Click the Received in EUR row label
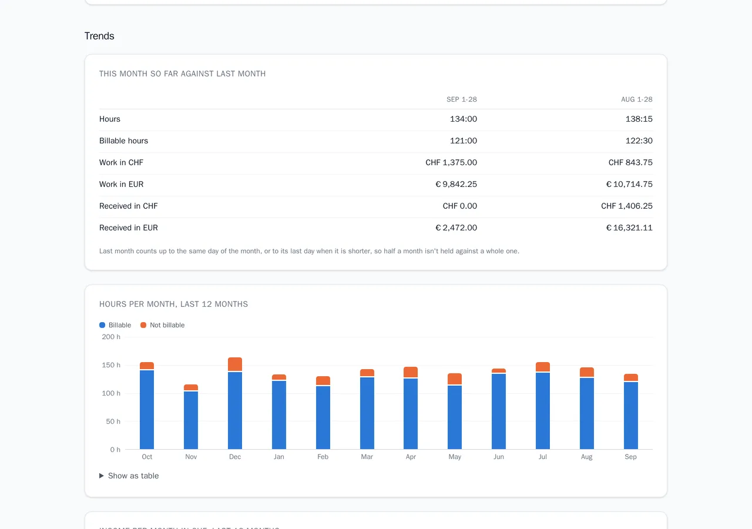 tap(129, 228)
